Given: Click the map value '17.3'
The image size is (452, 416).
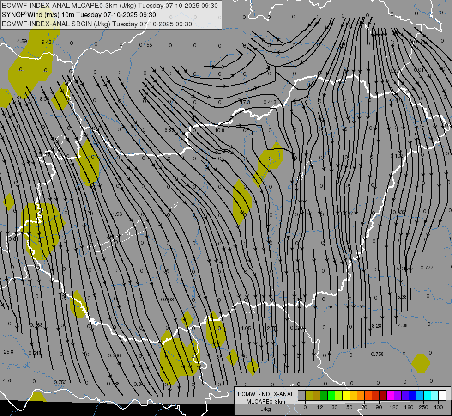Looking at the screenshot, I should tap(245, 102).
